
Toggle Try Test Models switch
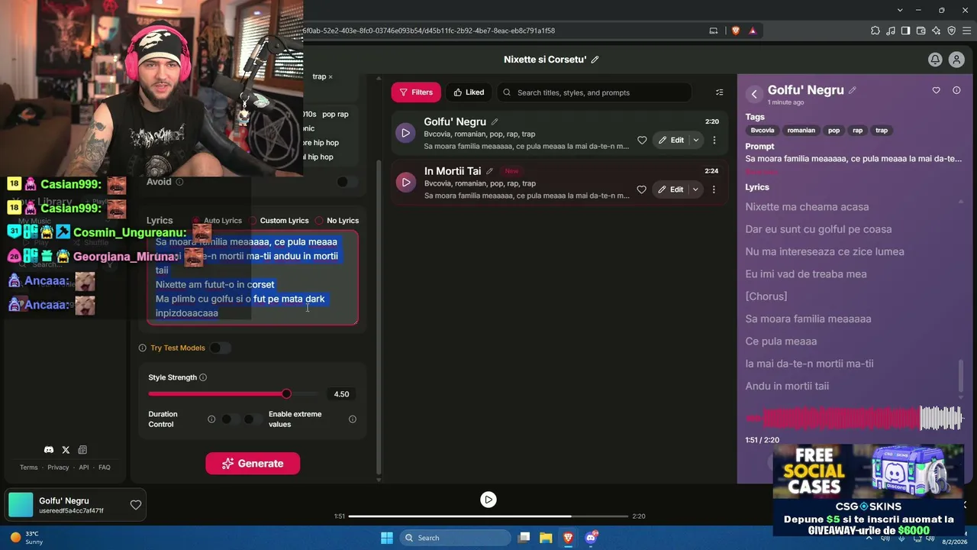(x=220, y=348)
